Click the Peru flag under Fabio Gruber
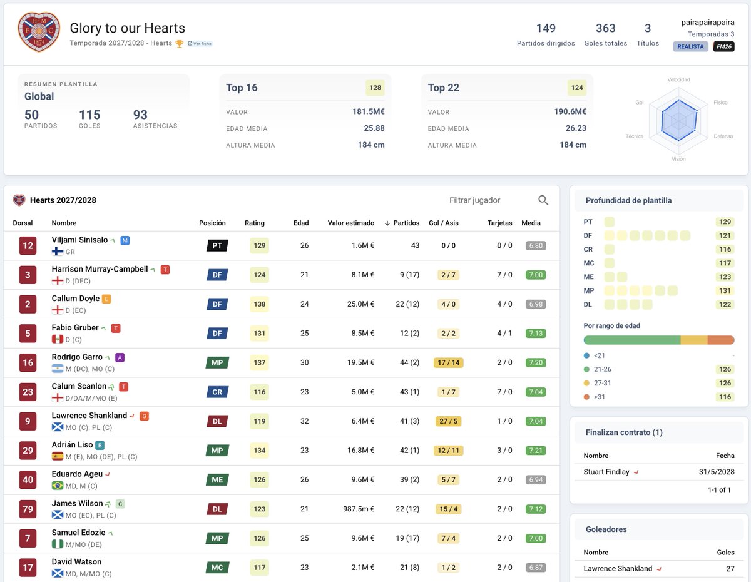 coord(58,339)
